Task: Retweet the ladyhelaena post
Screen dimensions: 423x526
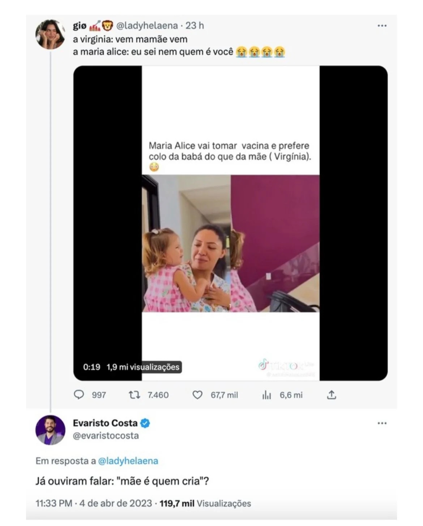Action: pos(134,395)
